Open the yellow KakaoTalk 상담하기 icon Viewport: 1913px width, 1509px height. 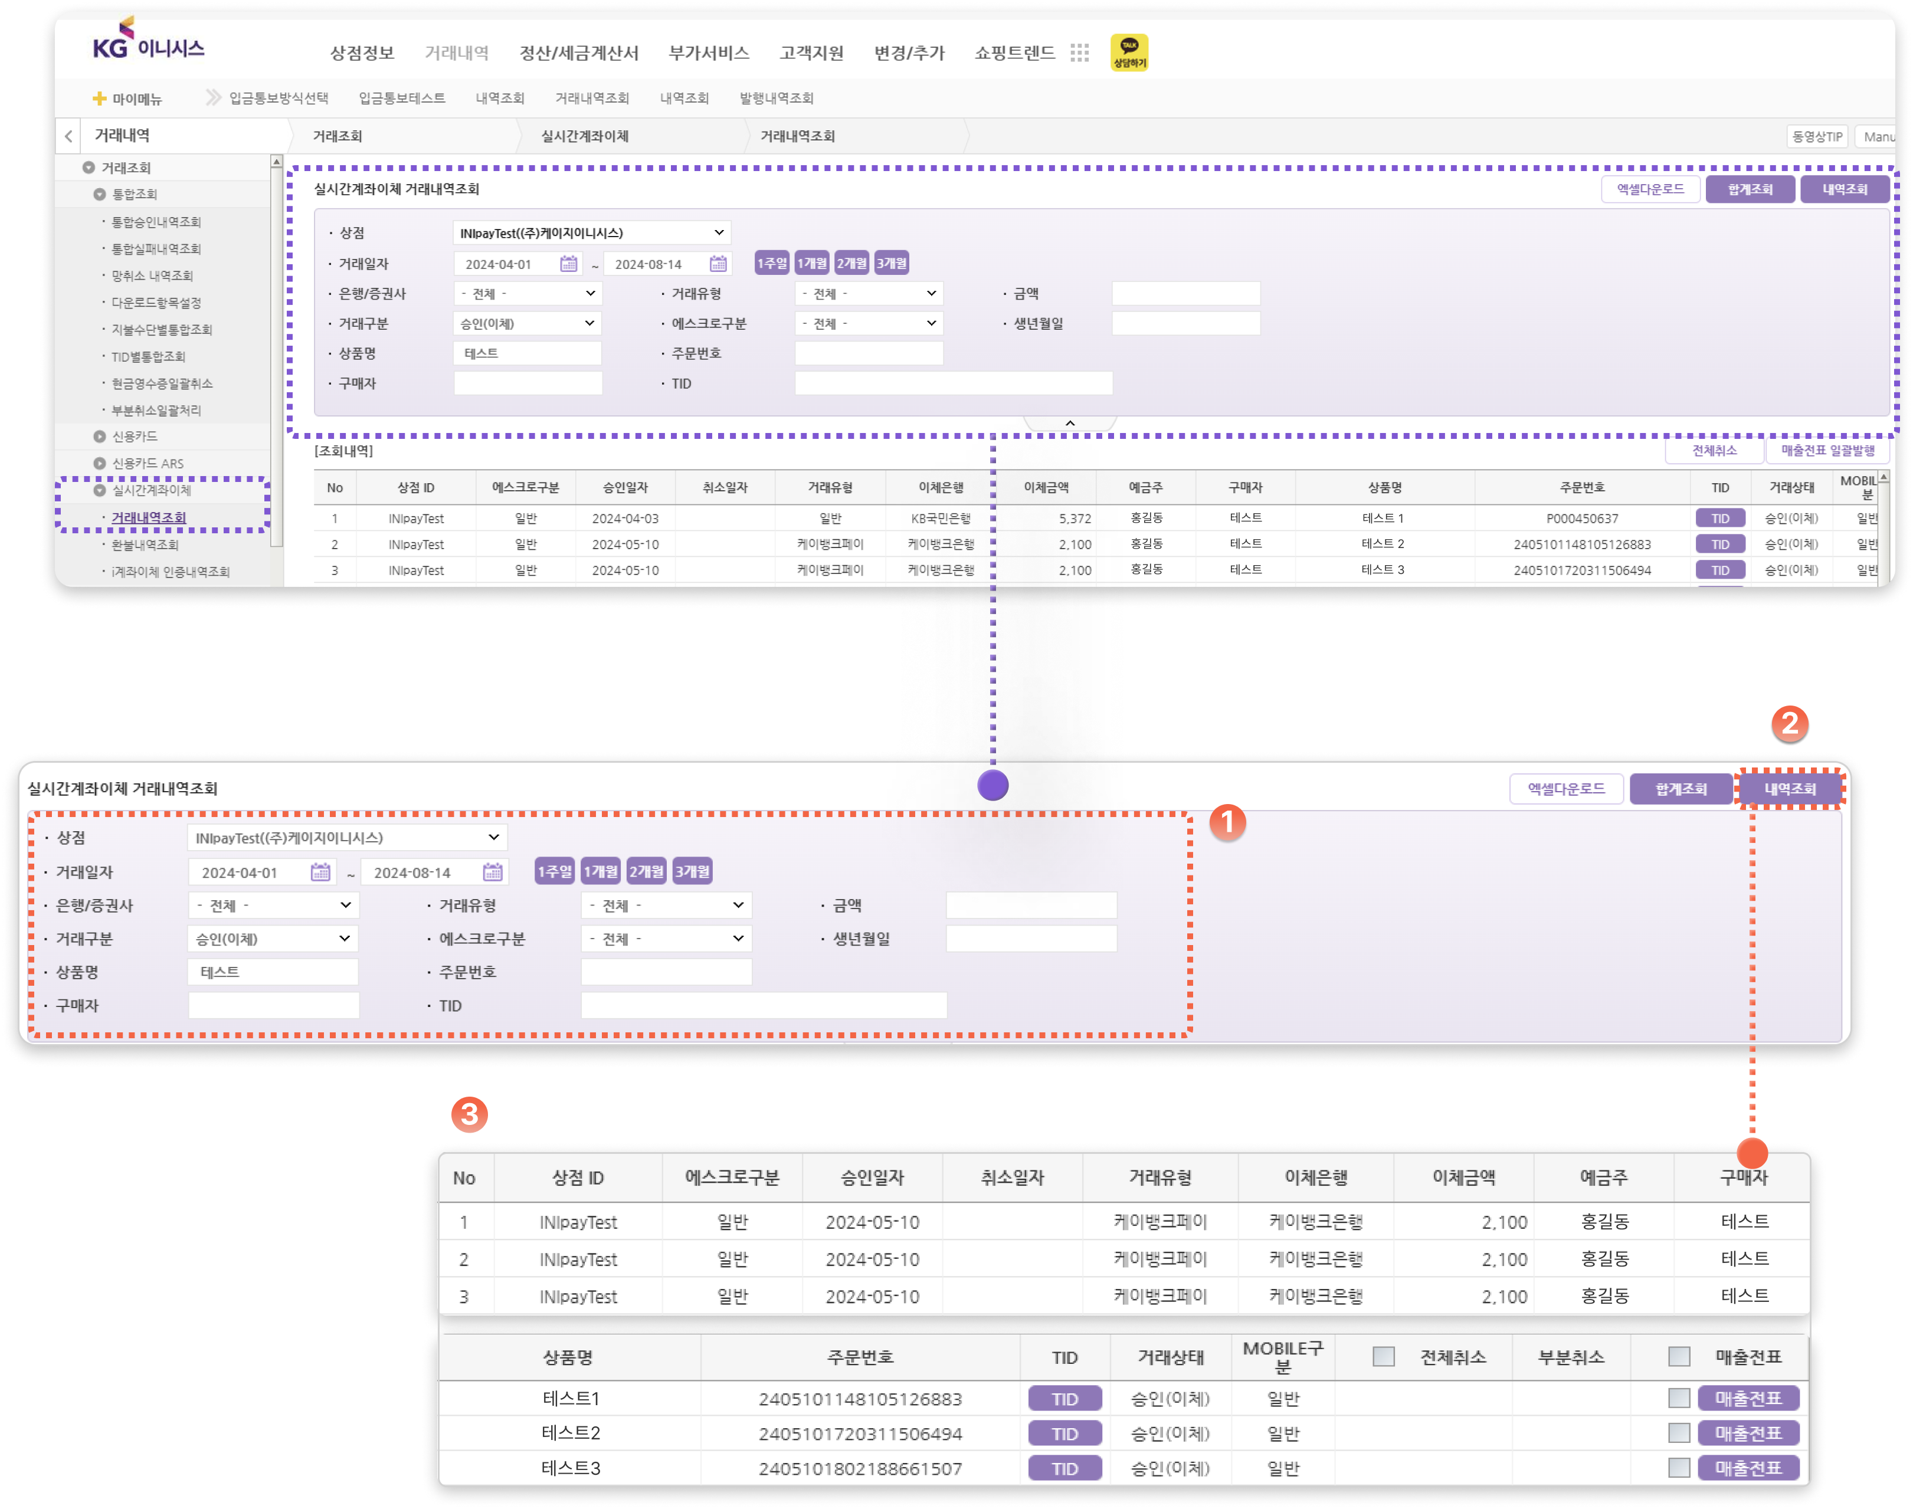click(1128, 52)
